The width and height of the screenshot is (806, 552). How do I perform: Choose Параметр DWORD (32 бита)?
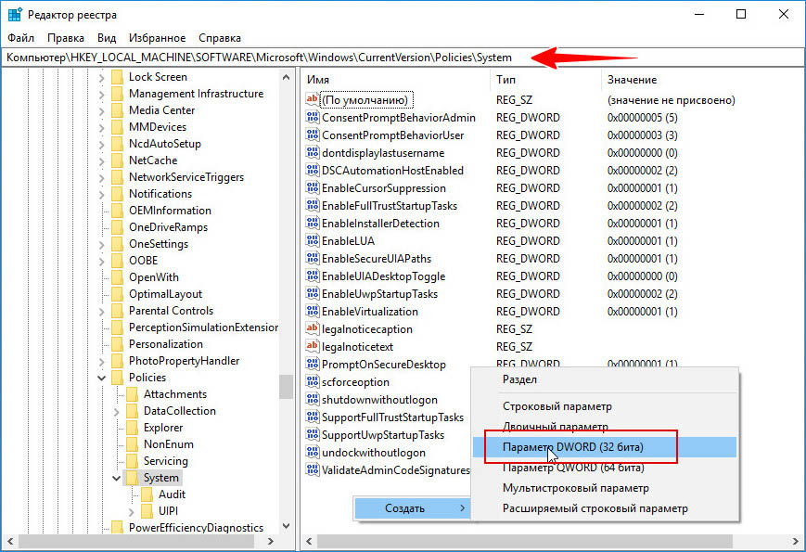point(605,447)
